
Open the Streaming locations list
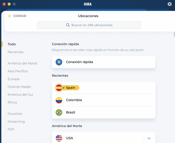point(16,122)
